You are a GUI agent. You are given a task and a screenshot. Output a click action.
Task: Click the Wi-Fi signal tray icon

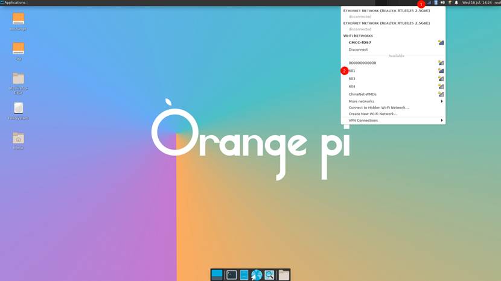pos(429,2)
